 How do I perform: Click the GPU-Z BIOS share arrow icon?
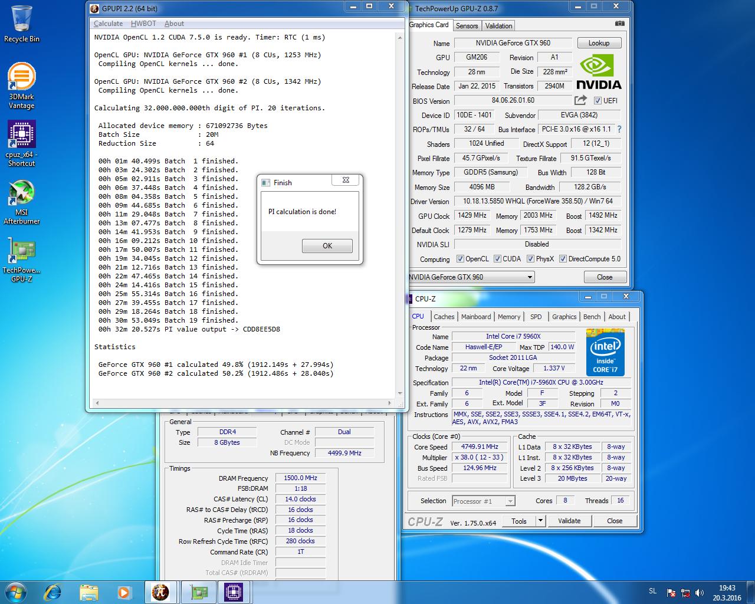pos(581,100)
